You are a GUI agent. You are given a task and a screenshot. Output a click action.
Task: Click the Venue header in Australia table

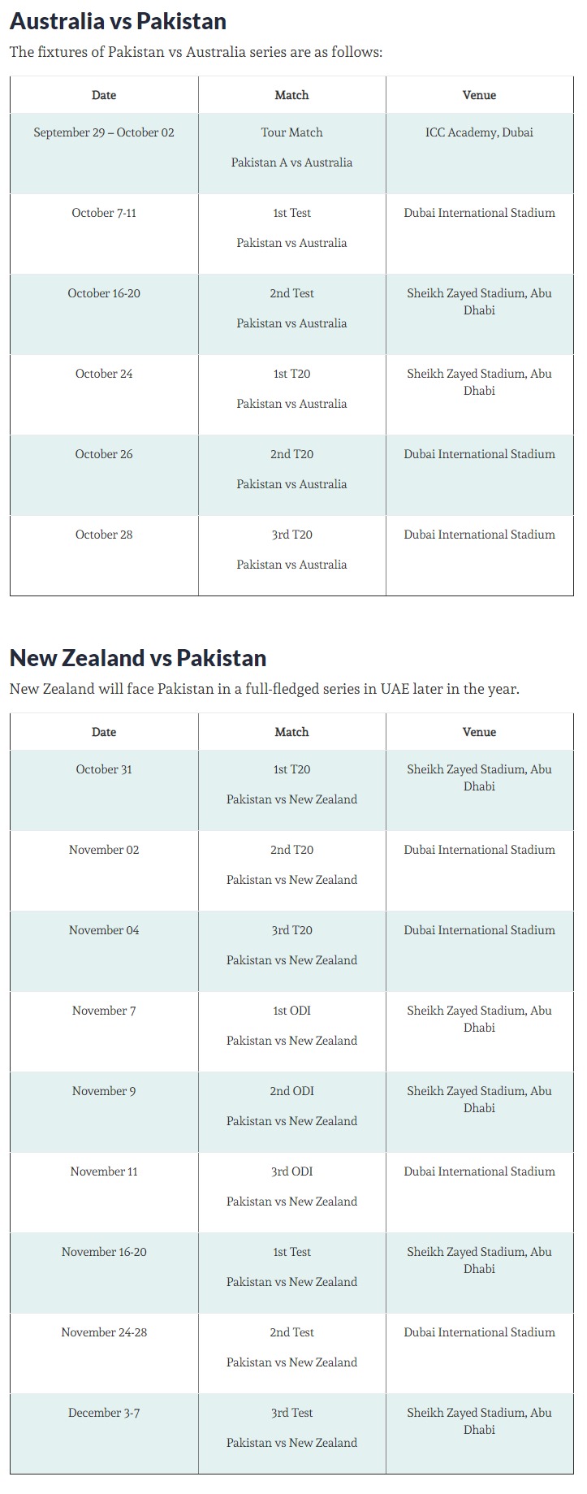(x=479, y=95)
